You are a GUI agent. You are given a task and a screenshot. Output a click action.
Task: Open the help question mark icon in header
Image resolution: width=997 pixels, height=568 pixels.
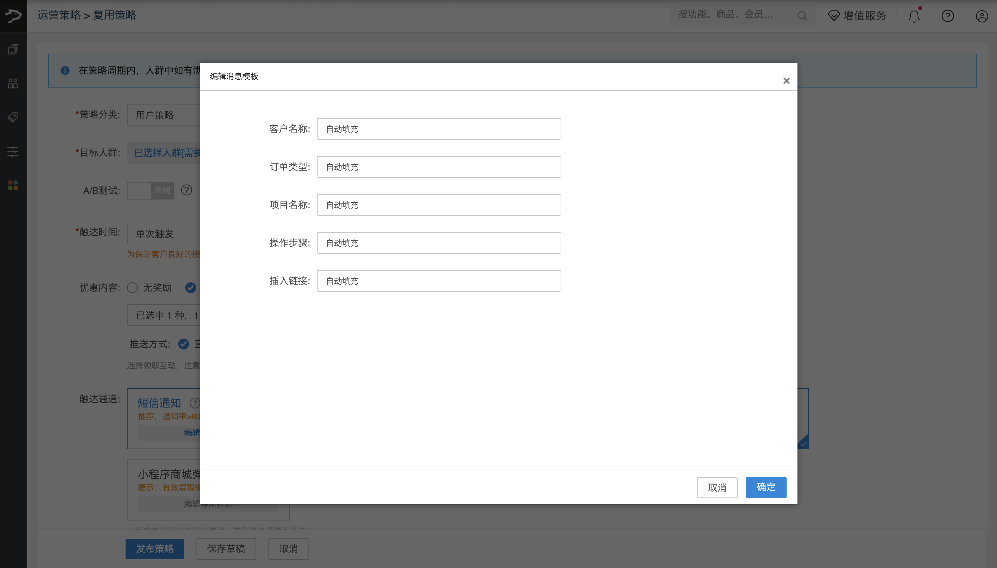click(x=947, y=16)
